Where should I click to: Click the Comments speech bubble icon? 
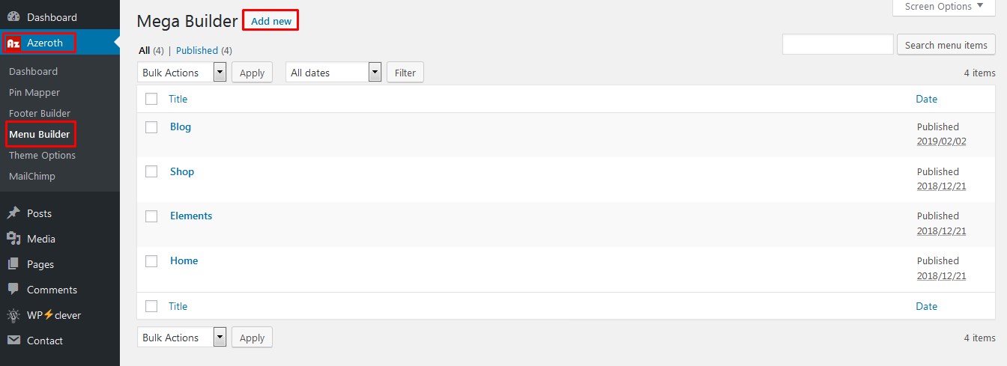[x=13, y=290]
